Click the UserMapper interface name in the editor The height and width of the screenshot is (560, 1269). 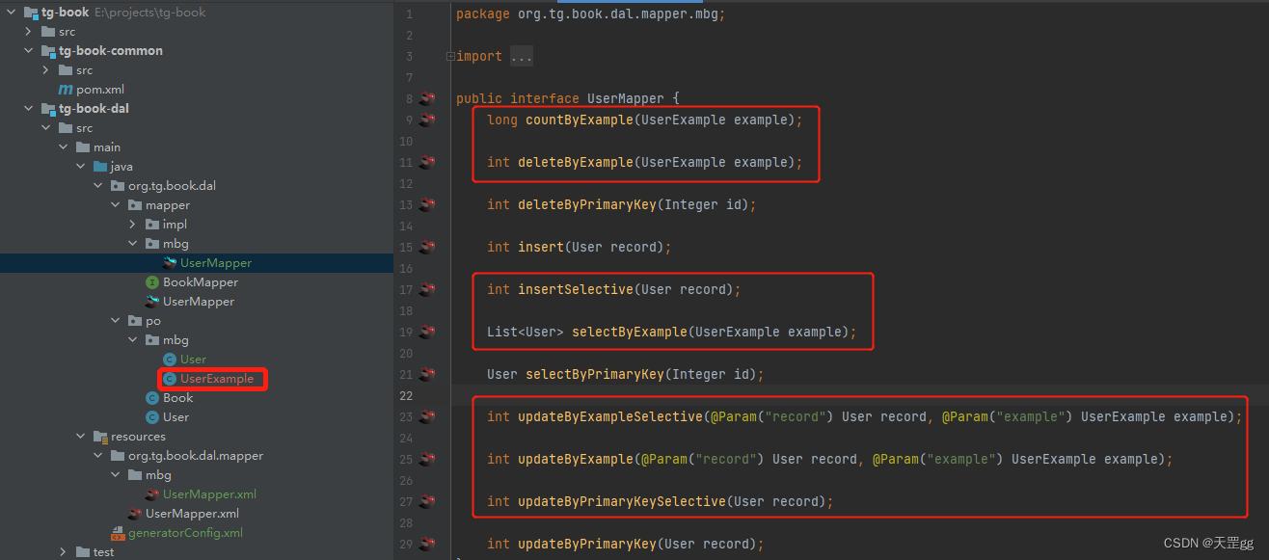click(626, 98)
